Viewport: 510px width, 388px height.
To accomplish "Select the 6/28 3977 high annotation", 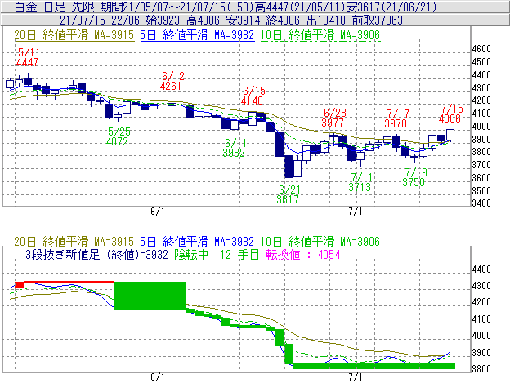I will 334,118.
